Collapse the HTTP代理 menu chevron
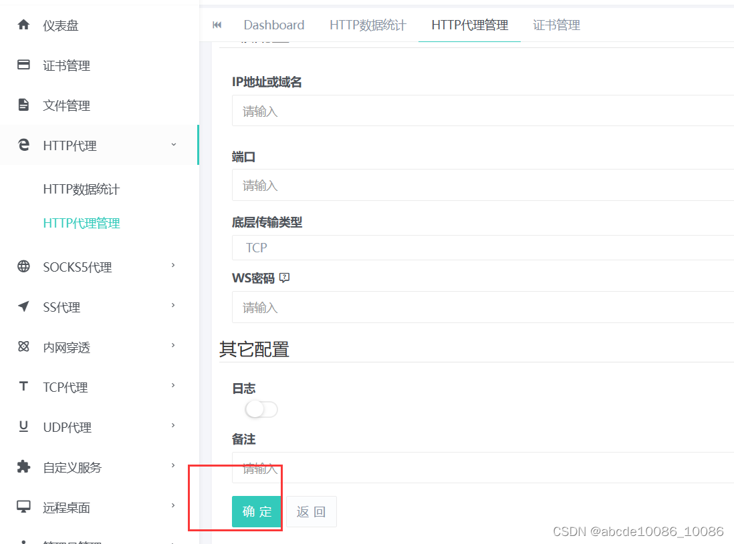 (x=173, y=144)
